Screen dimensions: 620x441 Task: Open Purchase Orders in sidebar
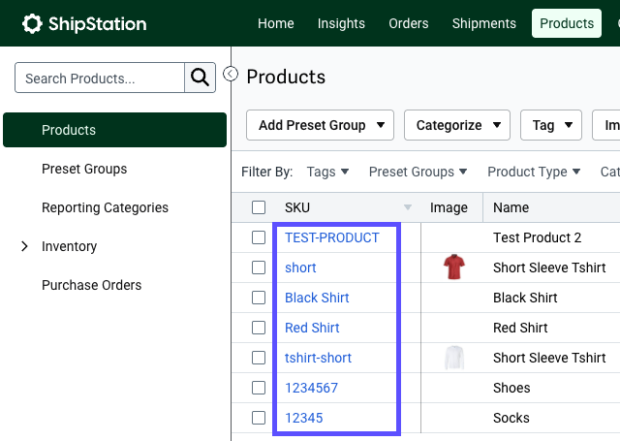[x=91, y=285]
